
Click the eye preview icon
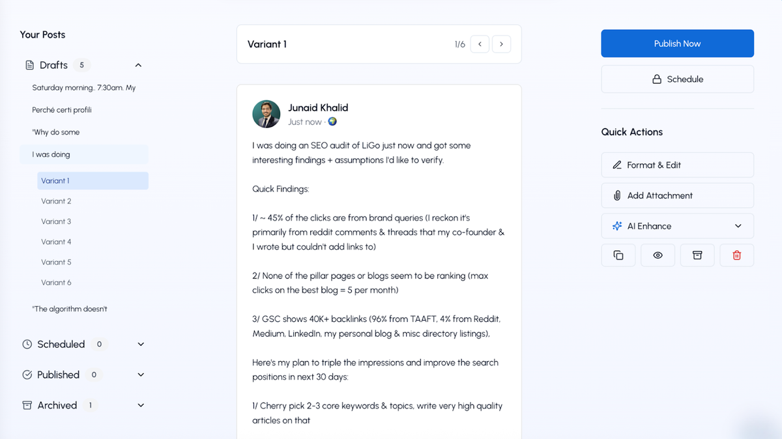coord(658,256)
